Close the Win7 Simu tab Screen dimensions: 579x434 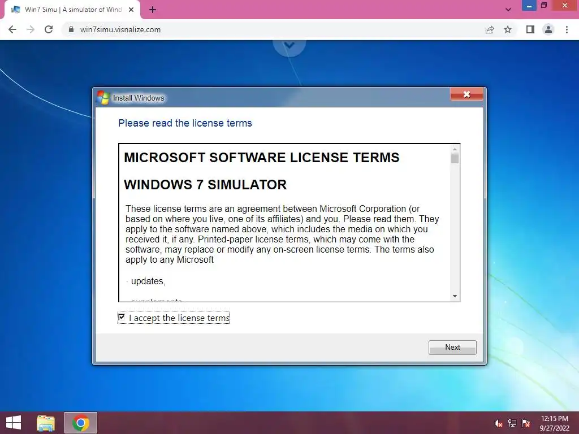click(x=131, y=10)
